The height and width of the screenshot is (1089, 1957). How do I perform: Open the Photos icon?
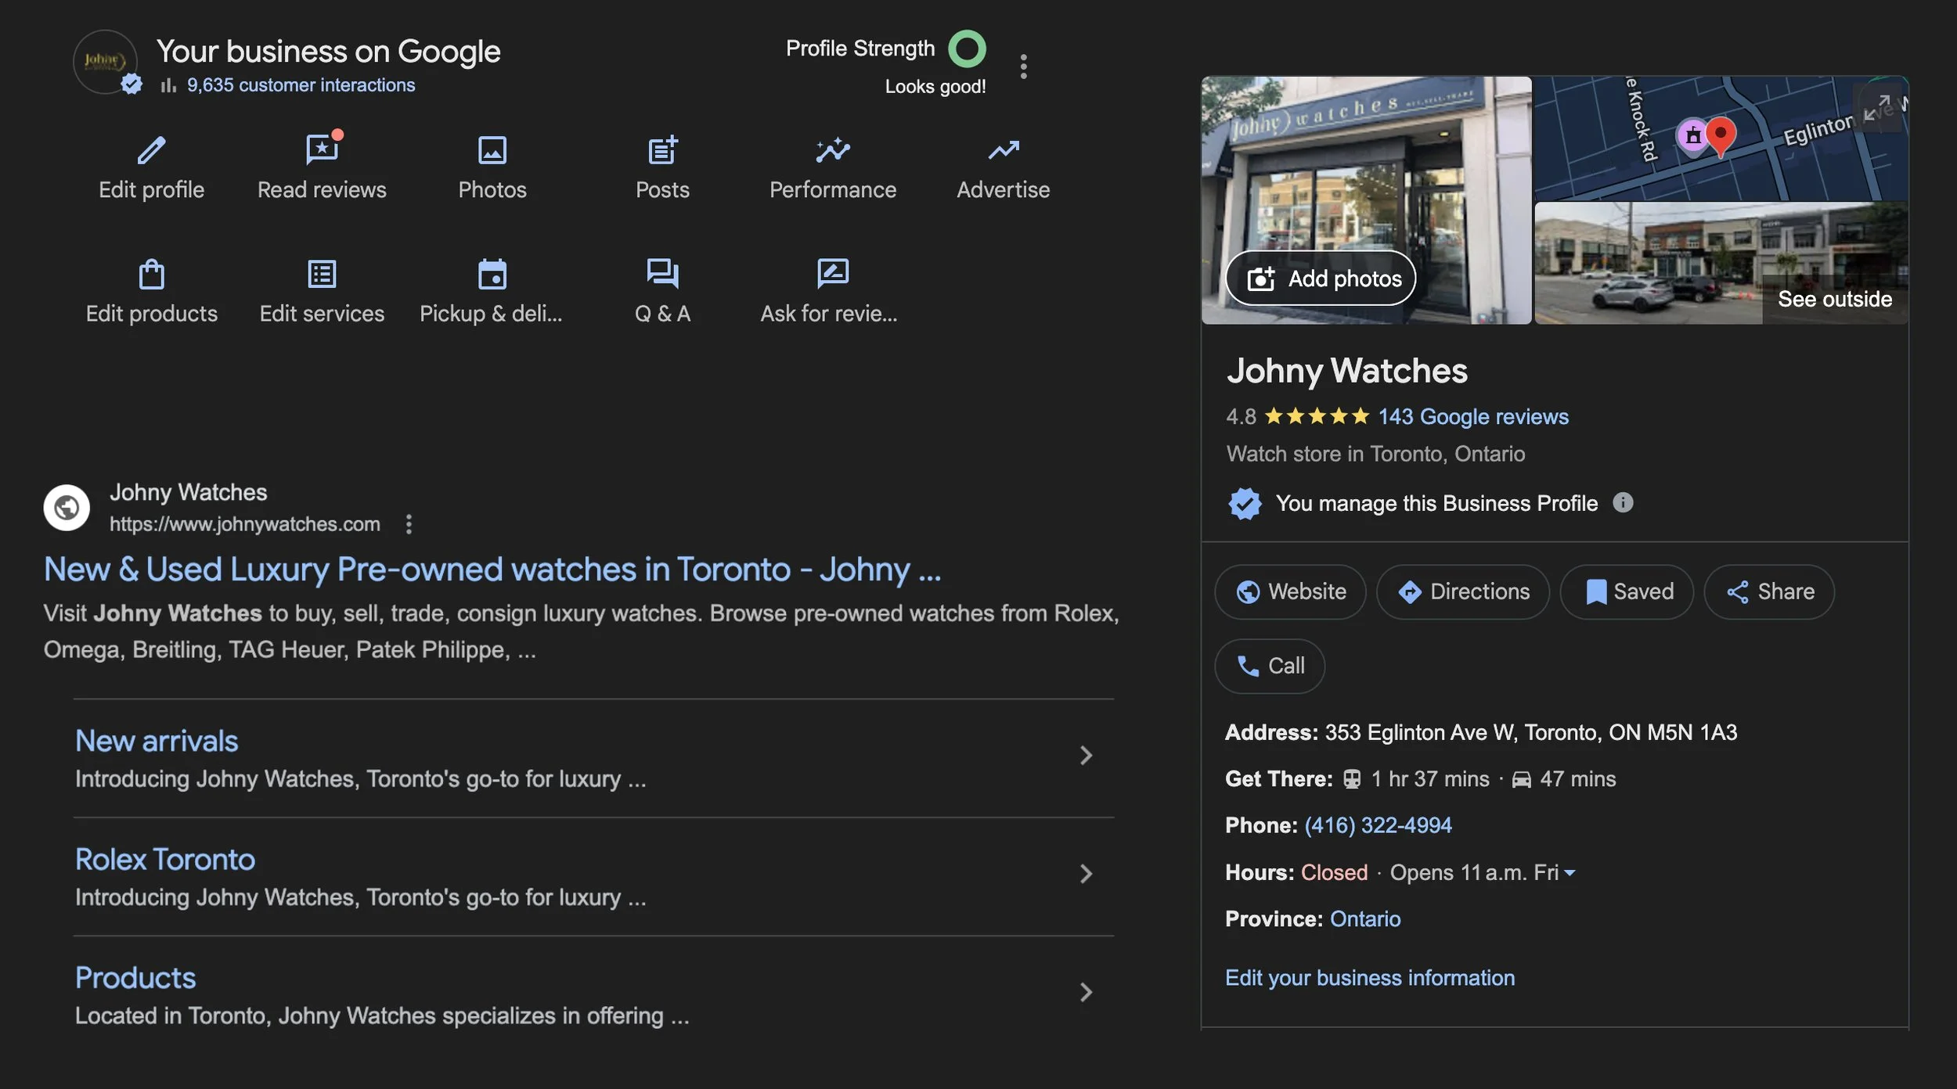[492, 150]
